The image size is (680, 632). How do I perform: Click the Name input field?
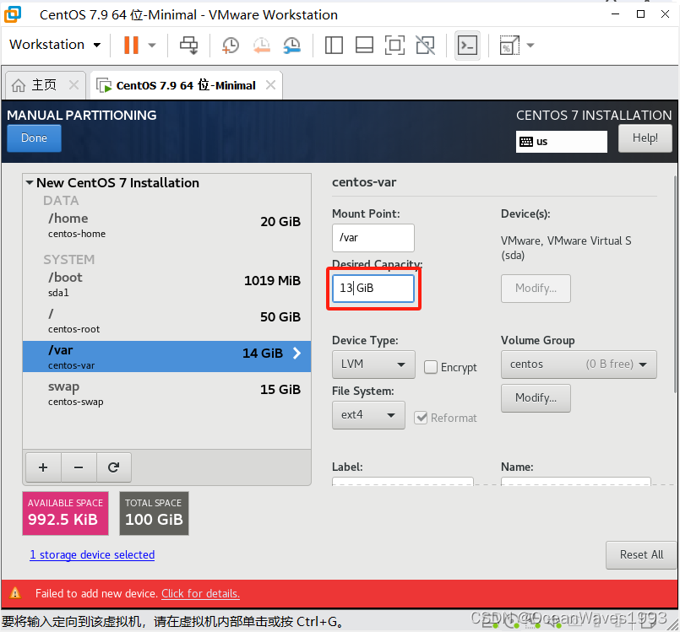576,481
